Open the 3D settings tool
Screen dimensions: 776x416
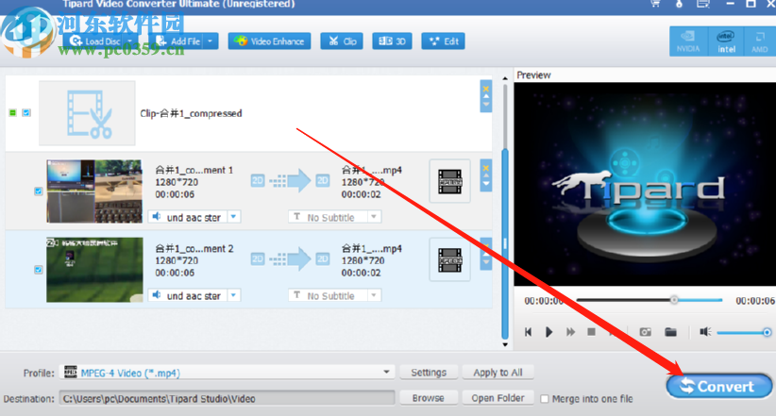pos(392,42)
